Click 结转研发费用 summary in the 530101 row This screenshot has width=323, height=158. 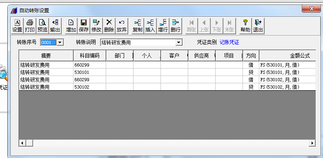click(46, 72)
